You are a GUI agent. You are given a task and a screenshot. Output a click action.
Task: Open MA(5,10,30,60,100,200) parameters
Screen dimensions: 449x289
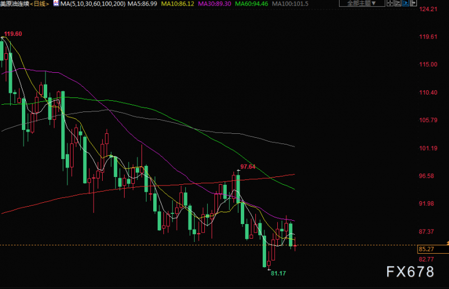(x=93, y=4)
